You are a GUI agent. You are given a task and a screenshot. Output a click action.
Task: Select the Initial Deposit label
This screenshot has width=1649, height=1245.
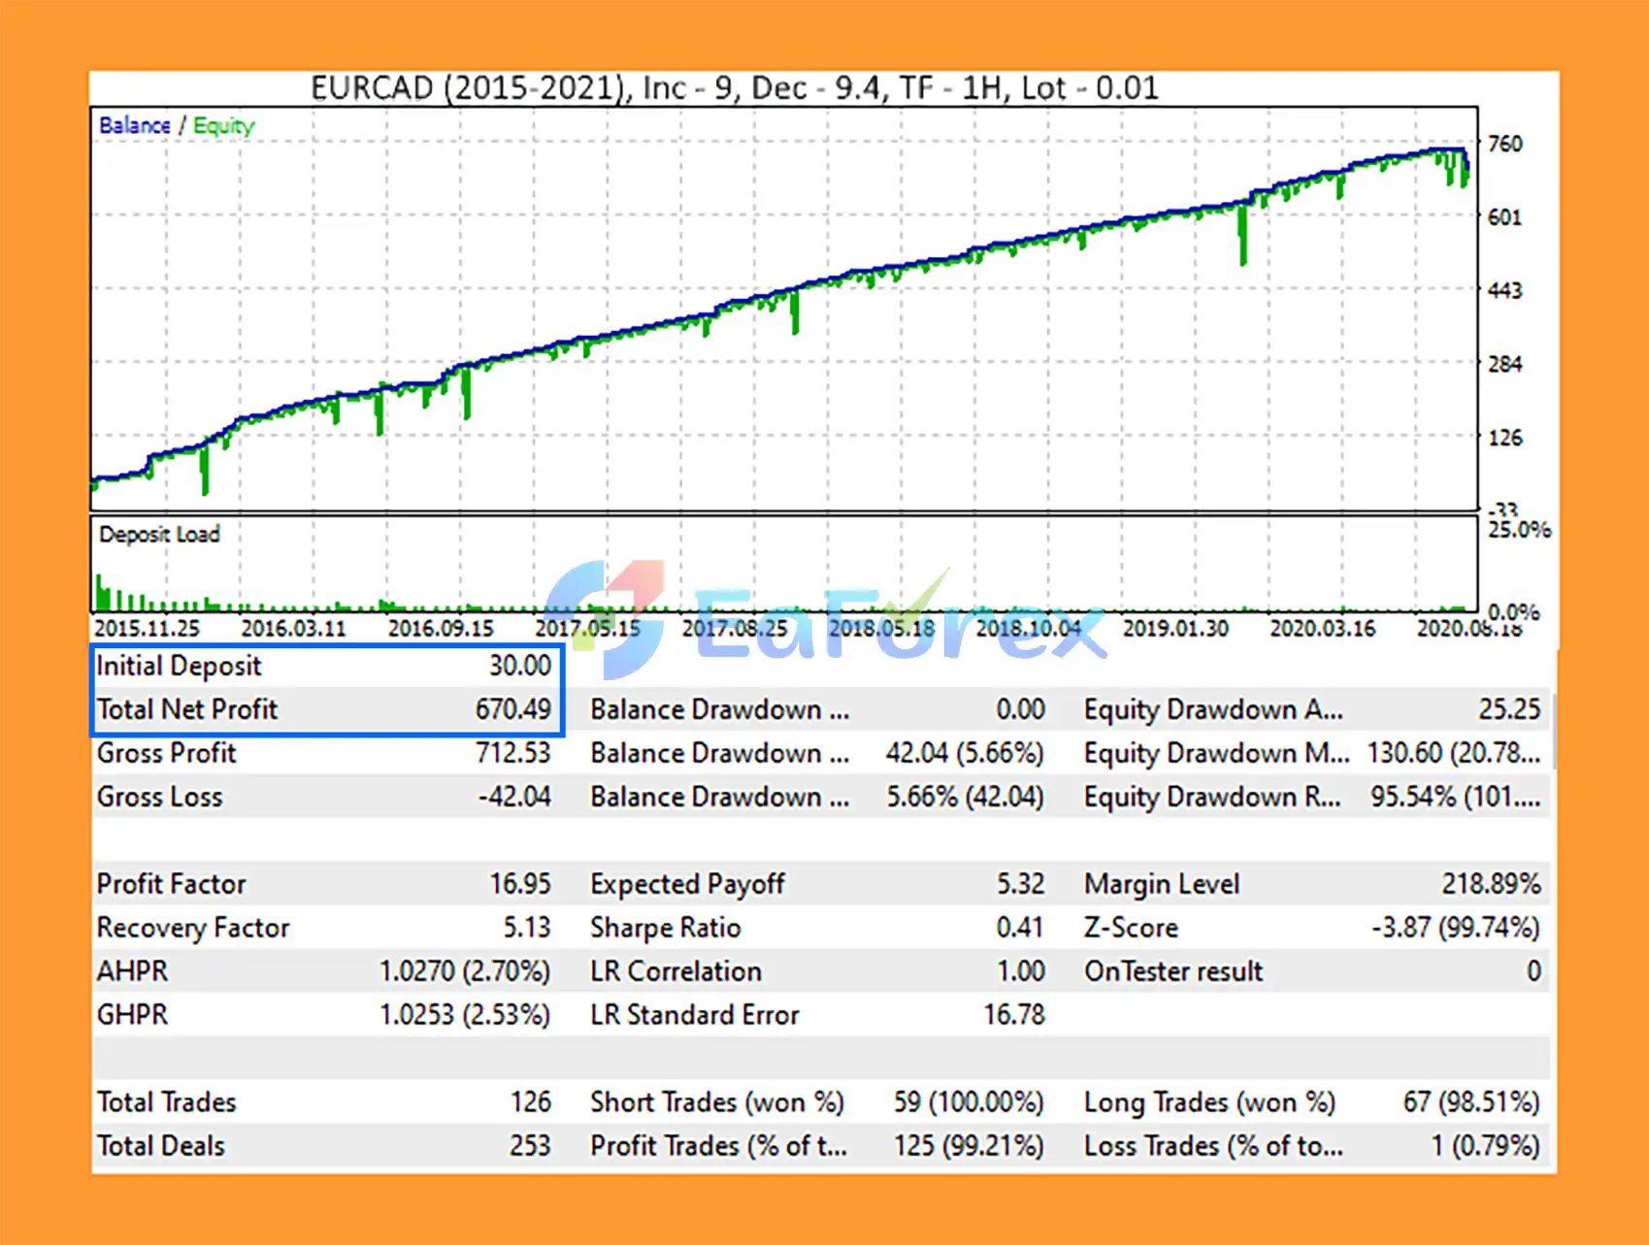pyautogui.click(x=179, y=667)
